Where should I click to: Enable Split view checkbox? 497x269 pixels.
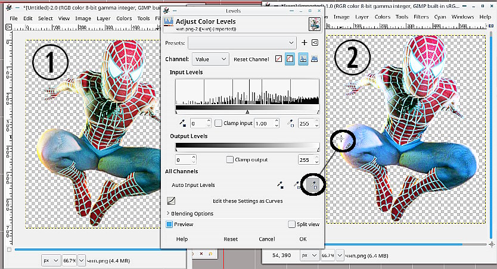(x=291, y=224)
